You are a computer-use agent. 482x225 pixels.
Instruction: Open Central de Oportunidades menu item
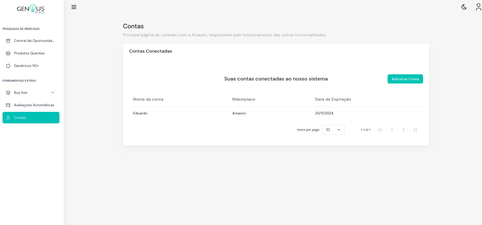click(31, 41)
